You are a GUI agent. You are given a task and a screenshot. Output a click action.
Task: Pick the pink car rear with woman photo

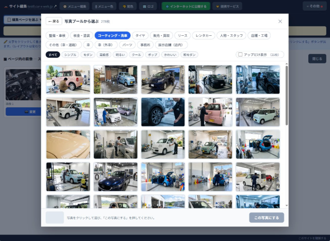coord(210,112)
